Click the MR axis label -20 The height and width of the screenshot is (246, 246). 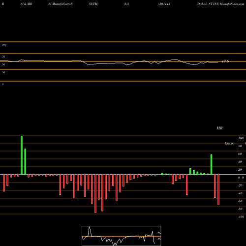click(240, 185)
